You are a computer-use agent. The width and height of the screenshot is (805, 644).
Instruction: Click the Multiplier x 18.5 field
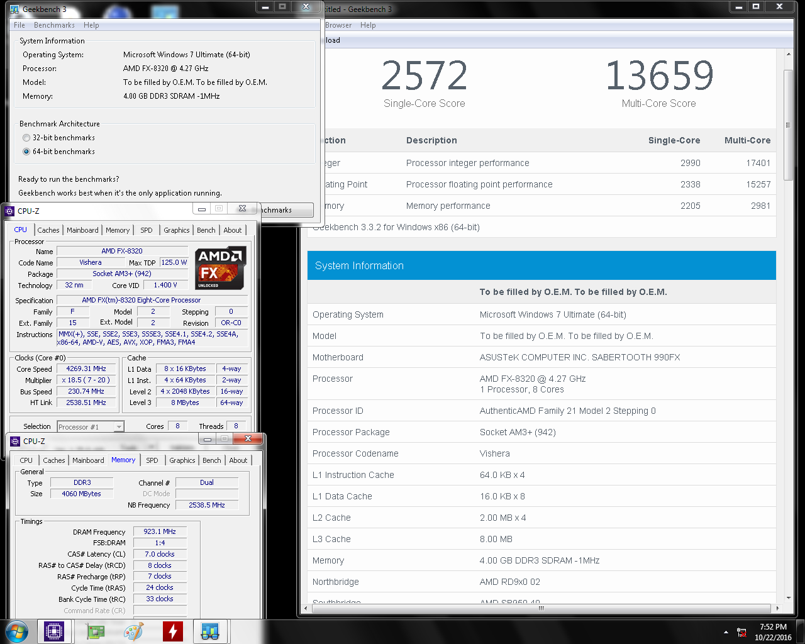[86, 380]
